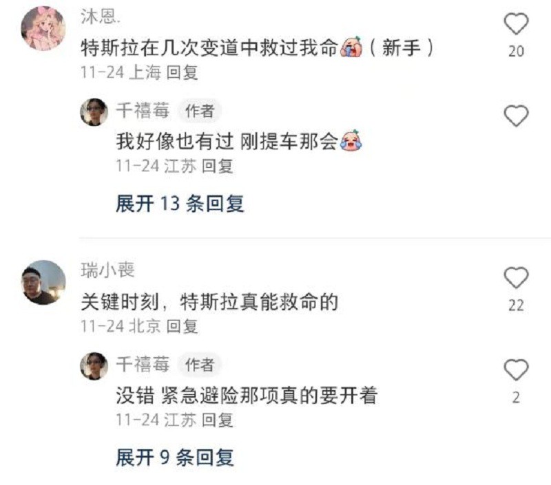551x485 pixels.
Task: Expand 展开 13 条回复
Action: pyautogui.click(x=180, y=204)
